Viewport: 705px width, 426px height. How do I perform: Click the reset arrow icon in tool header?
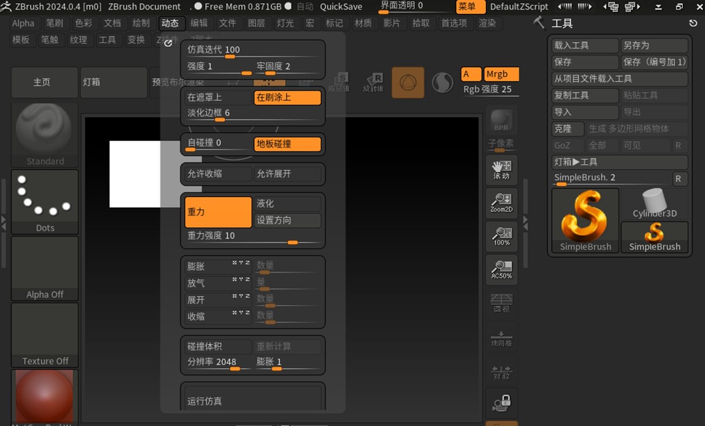693,23
